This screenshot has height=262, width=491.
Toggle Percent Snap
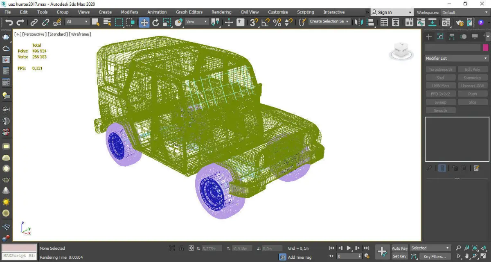click(x=277, y=22)
